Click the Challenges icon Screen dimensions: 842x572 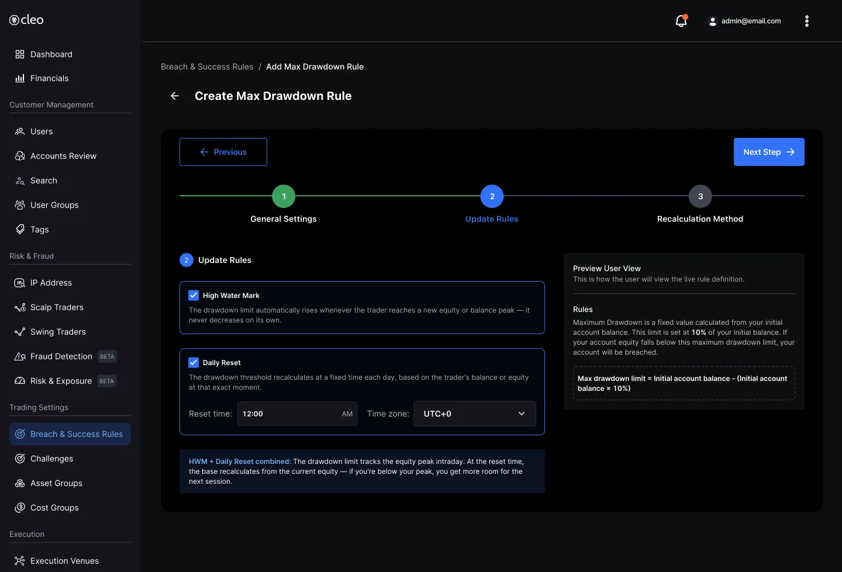point(20,459)
